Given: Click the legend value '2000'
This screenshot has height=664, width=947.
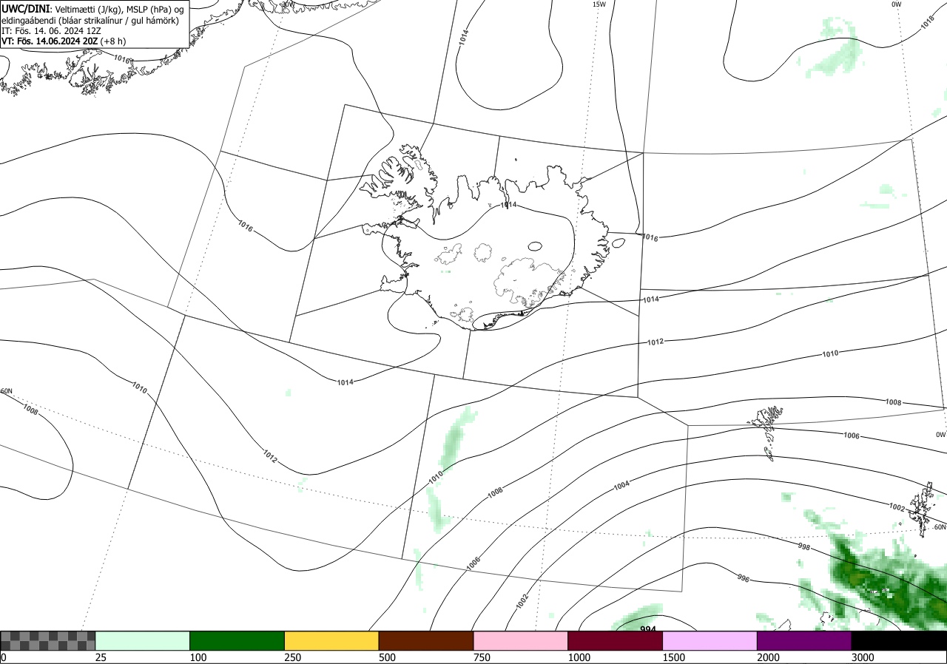Looking at the screenshot, I should [x=769, y=657].
